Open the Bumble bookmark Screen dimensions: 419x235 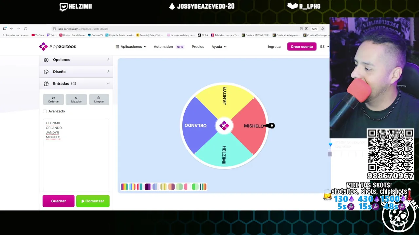(x=149, y=35)
